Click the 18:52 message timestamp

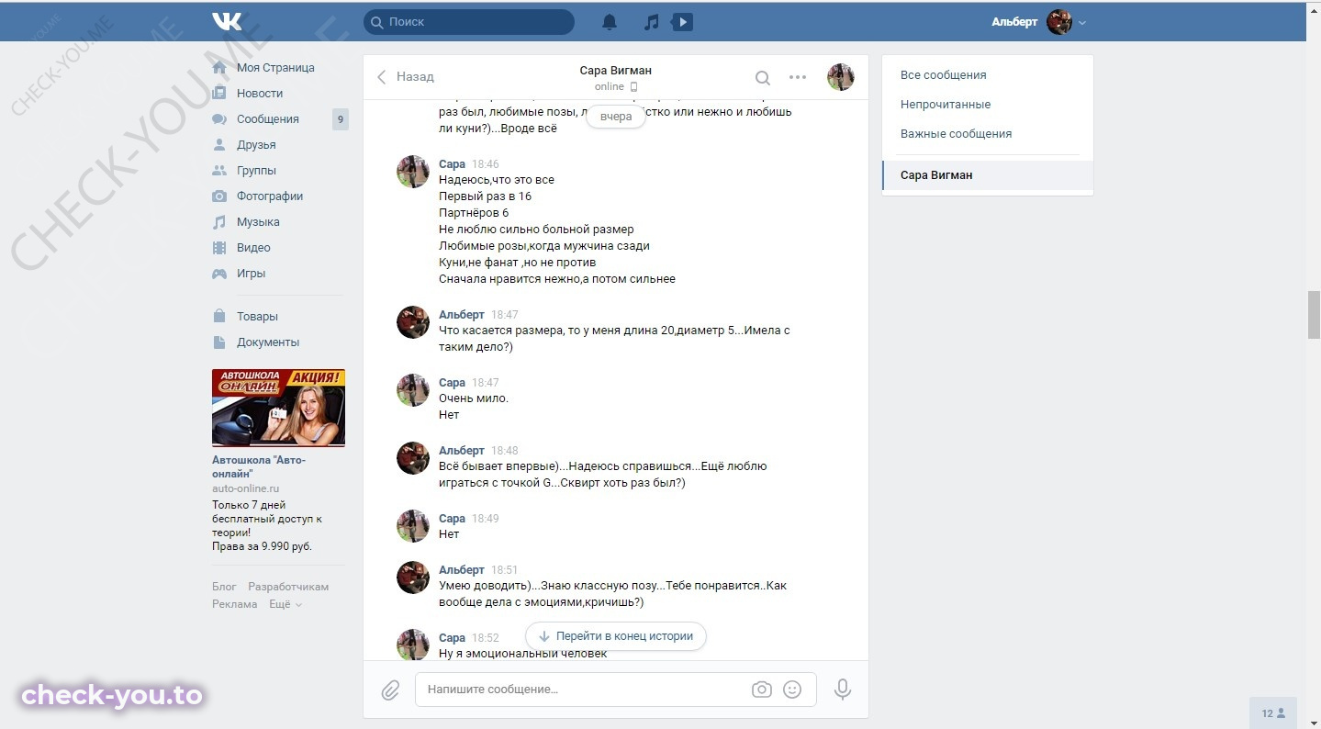click(486, 638)
